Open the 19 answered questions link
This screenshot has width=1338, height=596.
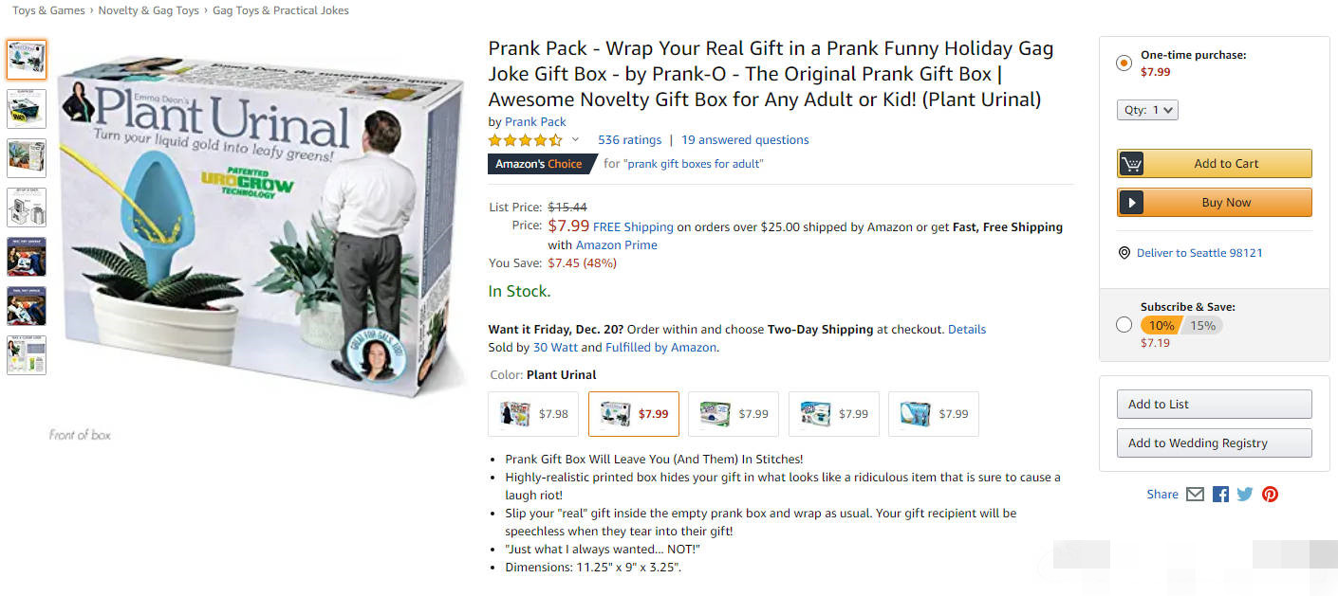click(745, 139)
